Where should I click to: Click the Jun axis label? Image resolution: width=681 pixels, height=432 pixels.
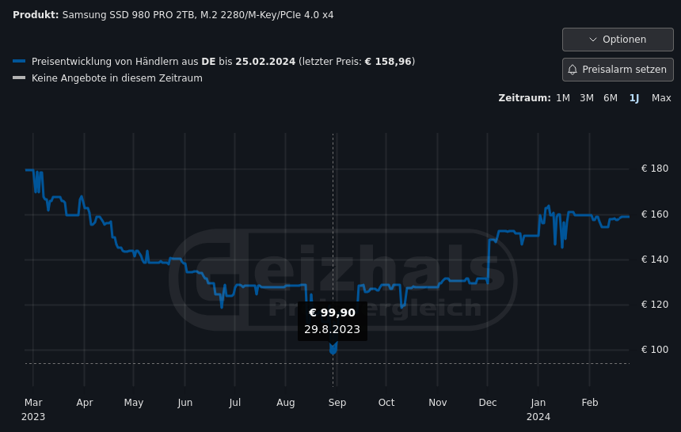[x=185, y=403]
